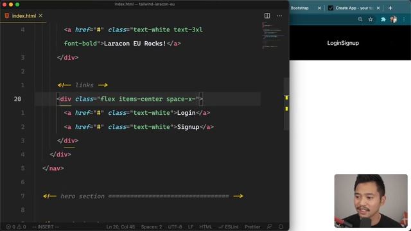Click the text Laracon EU Rocks! in code
Image resolution: width=411 pixels, height=231 pixels.
click(135, 44)
